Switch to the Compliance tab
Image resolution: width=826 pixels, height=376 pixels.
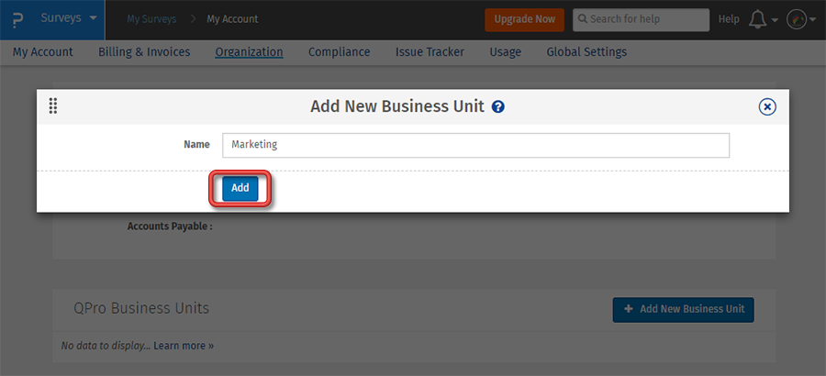(340, 52)
